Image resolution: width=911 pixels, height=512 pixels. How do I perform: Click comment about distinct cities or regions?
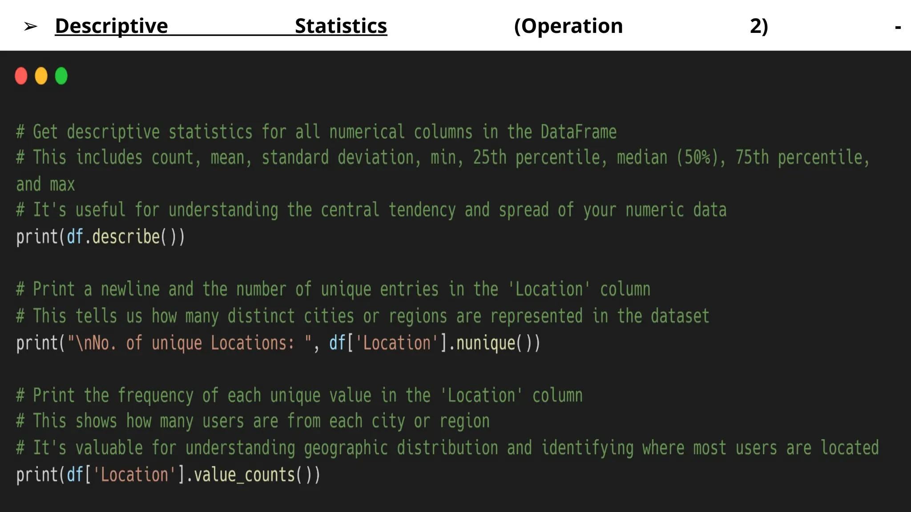[363, 316]
